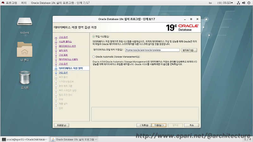Image resolution: width=253 pixels, height=142 pixels.
Task: Click the Red Hat logo in top bar
Action: (3, 3)
